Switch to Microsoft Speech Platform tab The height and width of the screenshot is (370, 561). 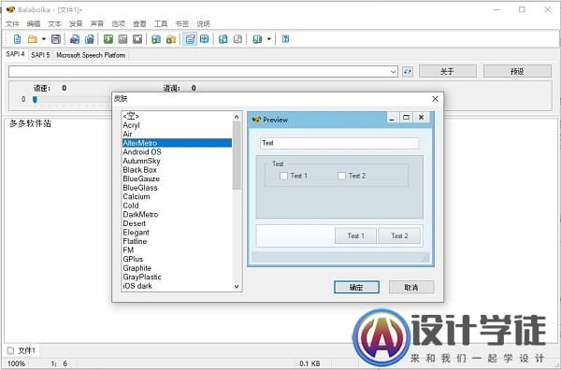[x=91, y=55]
